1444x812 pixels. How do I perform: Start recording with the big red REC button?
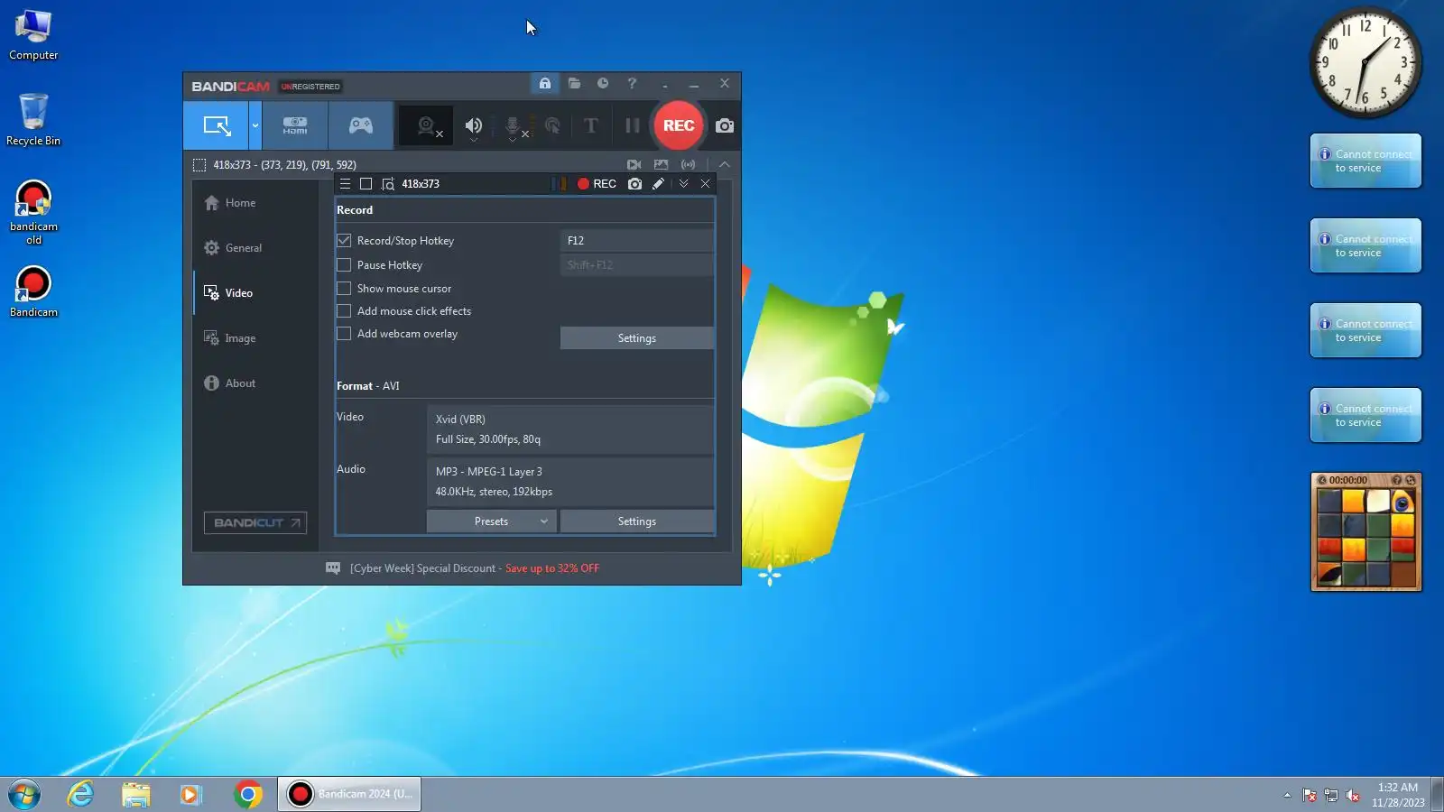tap(679, 125)
